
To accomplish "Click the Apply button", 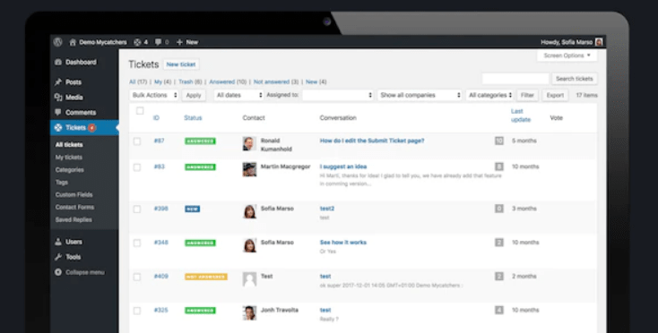I will [x=194, y=95].
